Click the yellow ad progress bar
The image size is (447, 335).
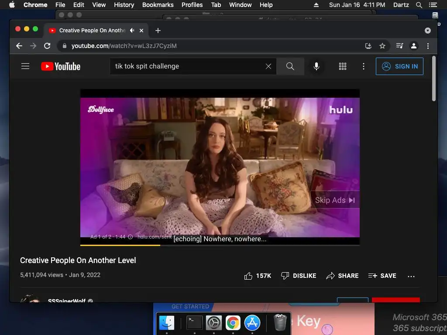pos(120,245)
